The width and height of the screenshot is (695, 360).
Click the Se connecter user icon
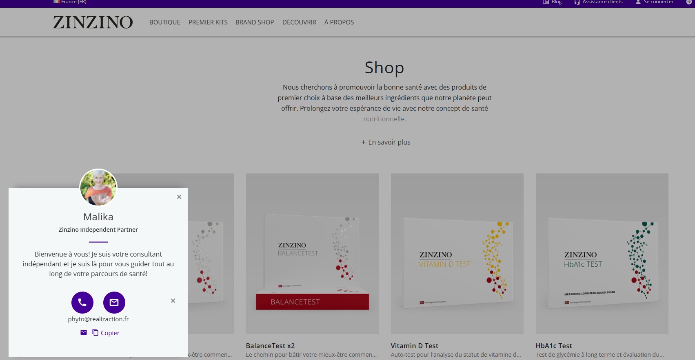[638, 2]
